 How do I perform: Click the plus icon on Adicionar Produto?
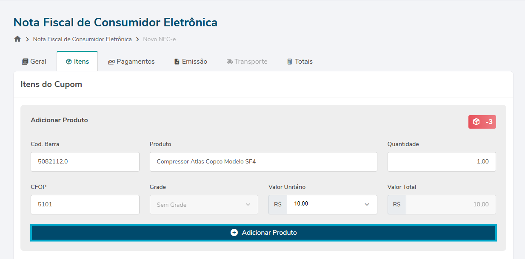(x=234, y=233)
